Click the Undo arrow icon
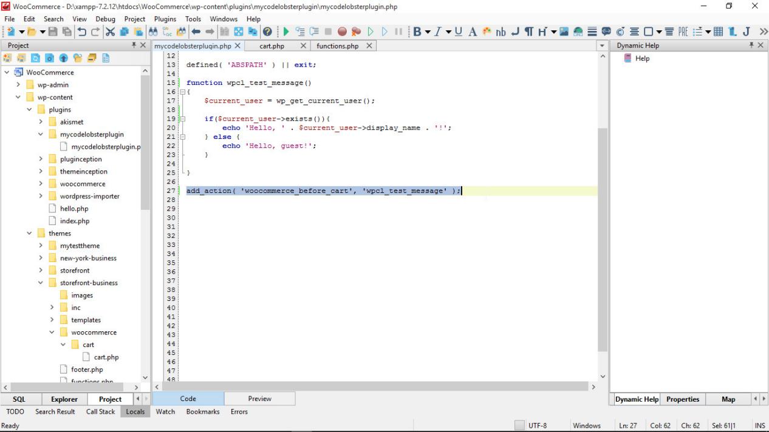 point(81,32)
